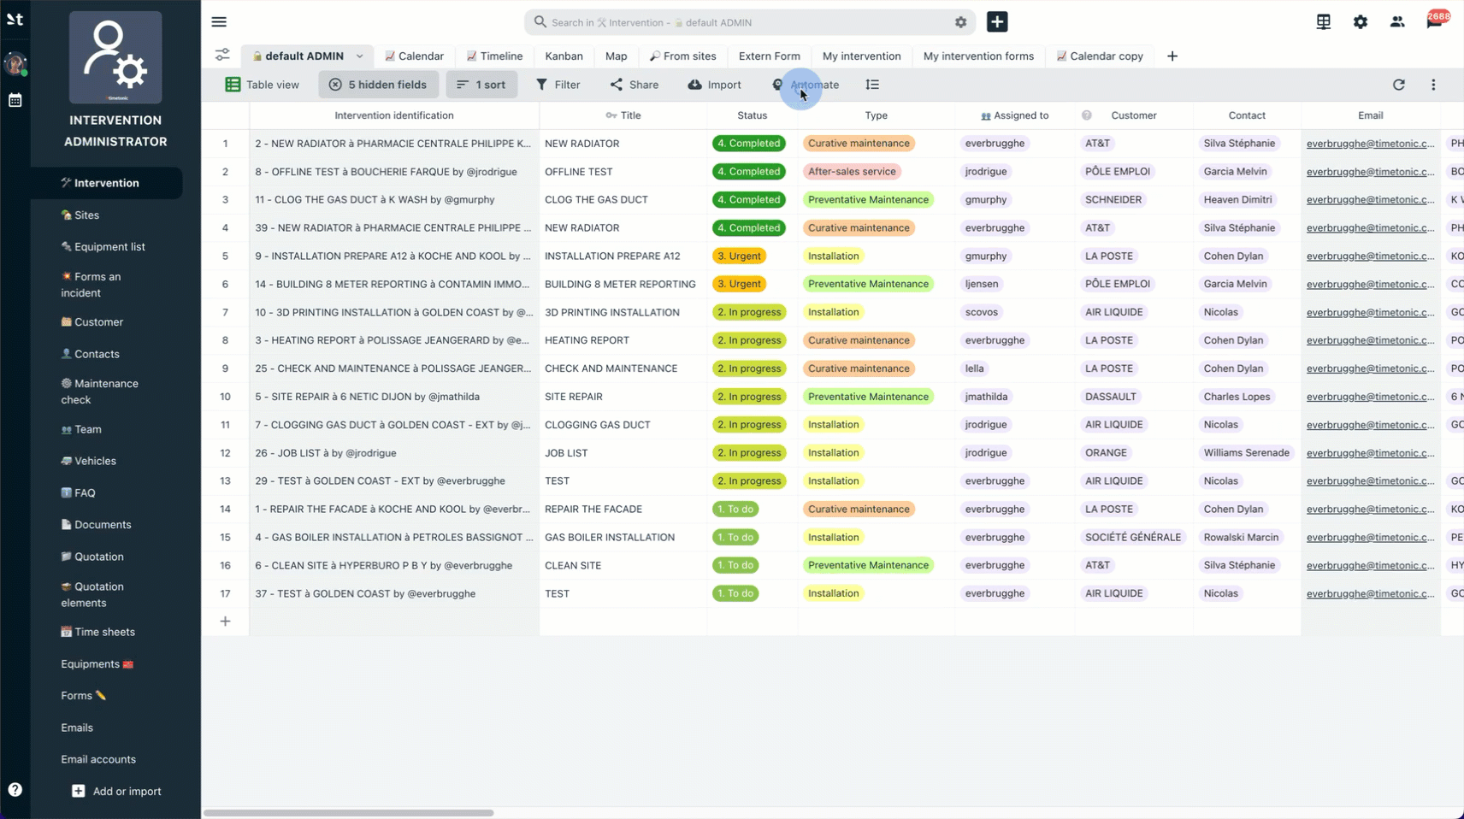Screen dimensions: 1464x819
Task: Open Customer in the sidebar
Action: pos(91,322)
